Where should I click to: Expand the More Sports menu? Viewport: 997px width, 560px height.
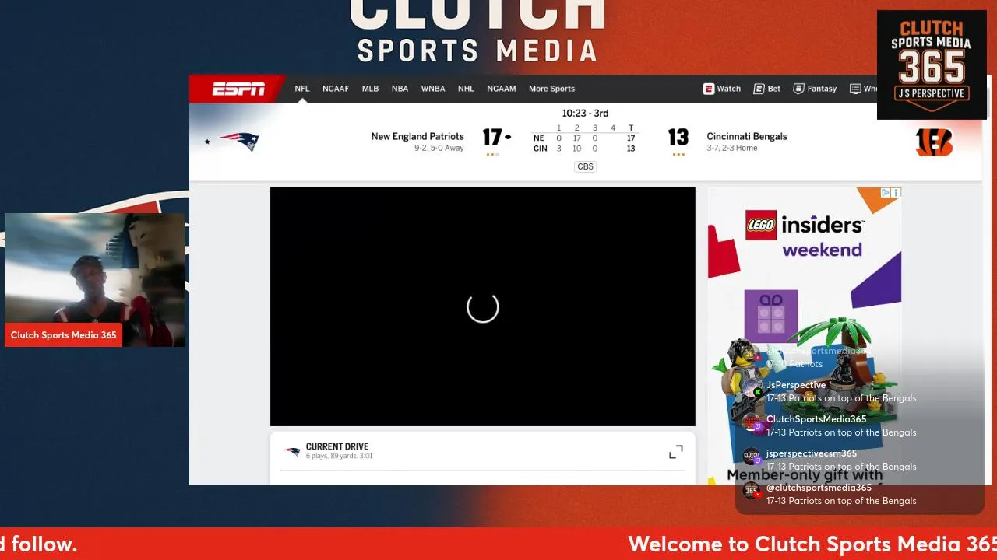click(551, 89)
